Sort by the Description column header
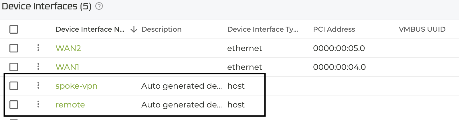 tap(161, 29)
